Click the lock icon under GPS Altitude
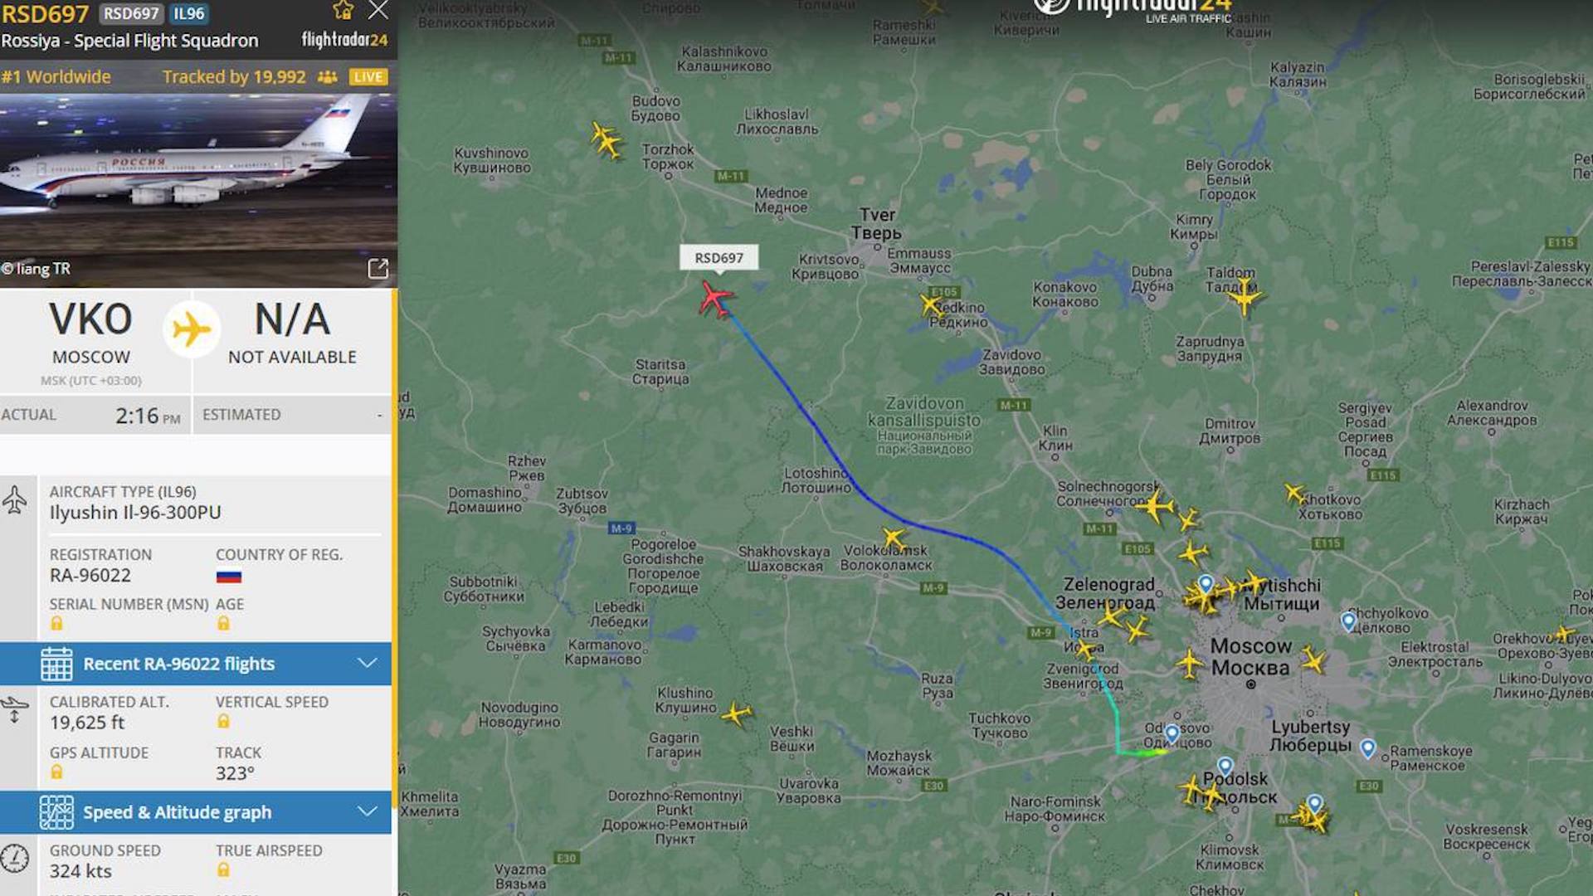 pyautogui.click(x=56, y=772)
